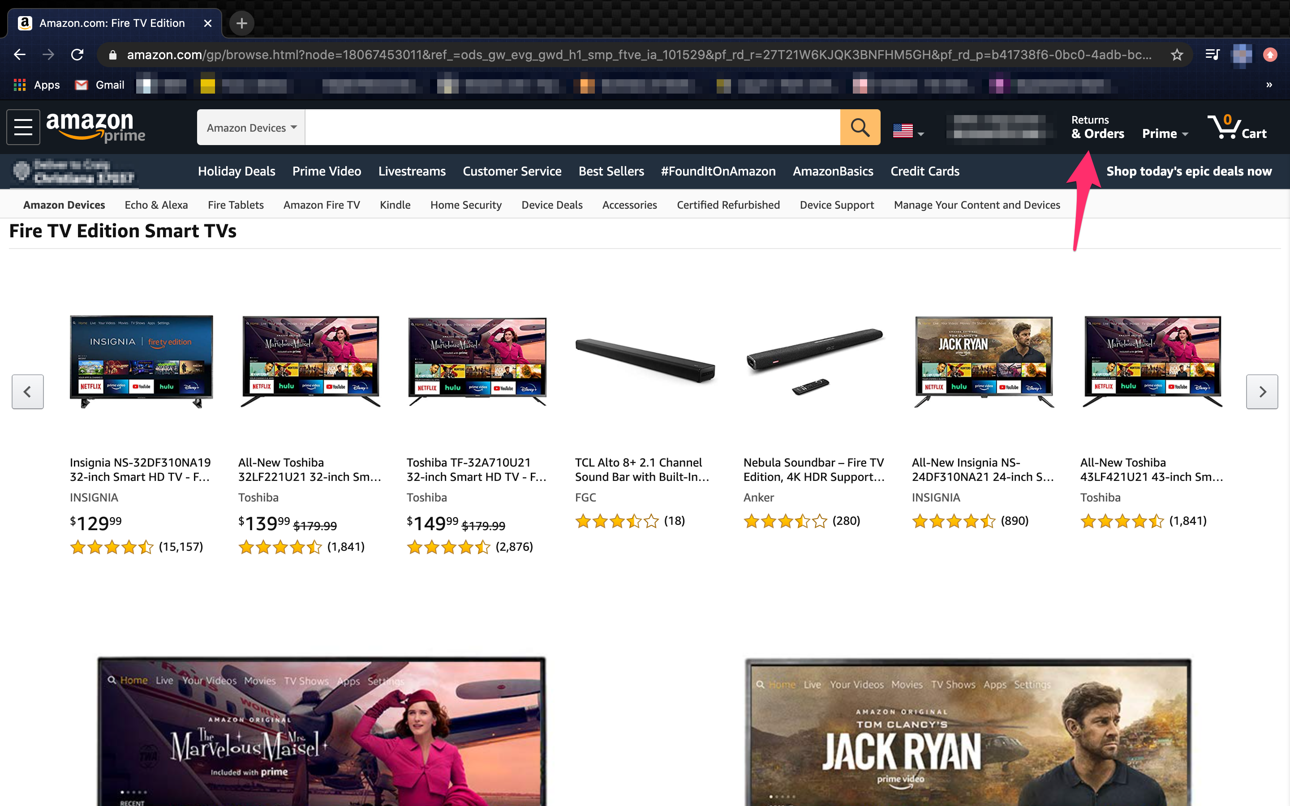Image resolution: width=1290 pixels, height=806 pixels.
Task: Click the browser forward arrow
Action: pos(48,54)
